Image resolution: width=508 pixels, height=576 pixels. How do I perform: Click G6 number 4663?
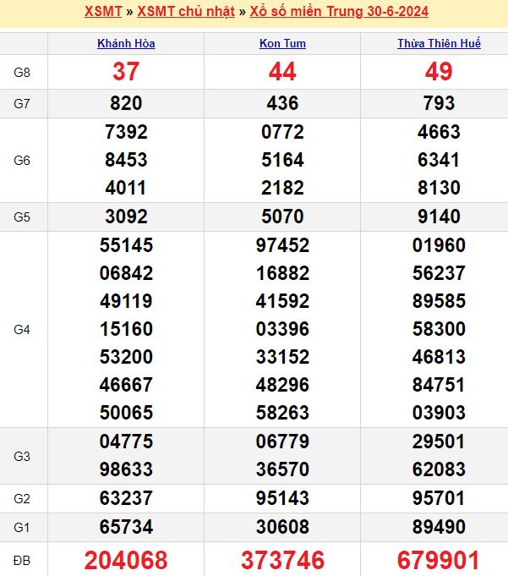[439, 132]
